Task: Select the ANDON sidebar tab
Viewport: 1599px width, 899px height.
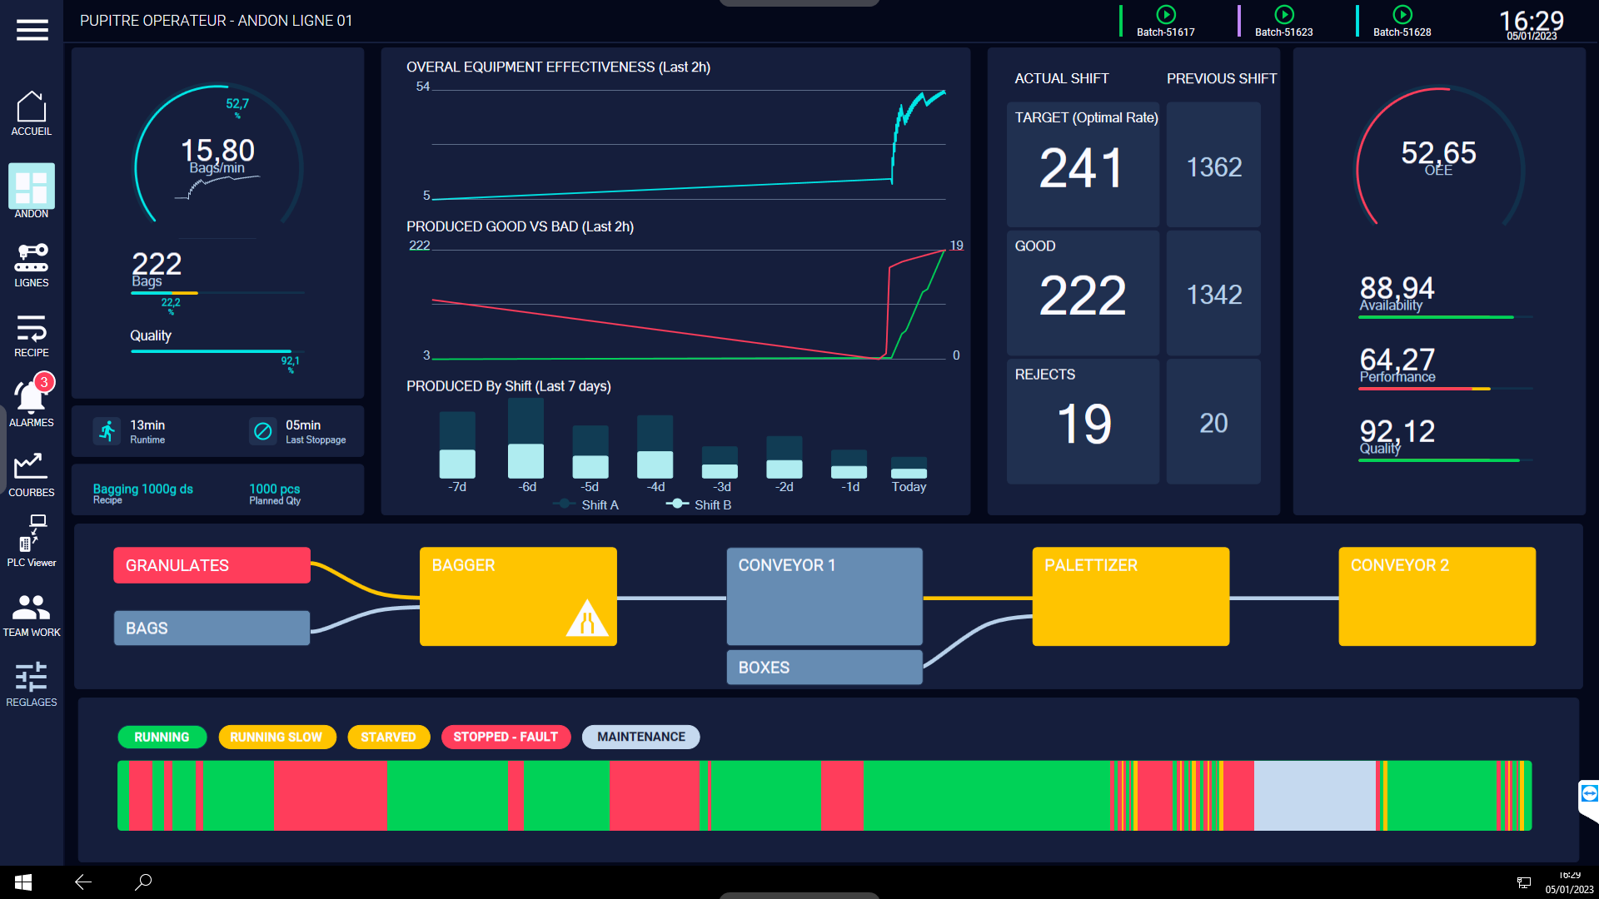Action: pos(32,191)
